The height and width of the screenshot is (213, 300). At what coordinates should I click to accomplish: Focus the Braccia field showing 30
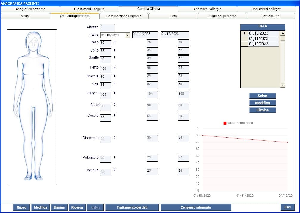click(106, 77)
